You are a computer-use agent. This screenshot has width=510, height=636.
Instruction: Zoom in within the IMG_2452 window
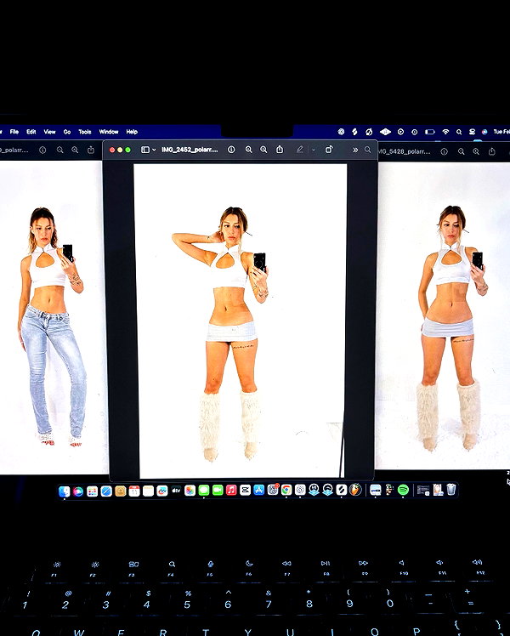pyautogui.click(x=263, y=150)
